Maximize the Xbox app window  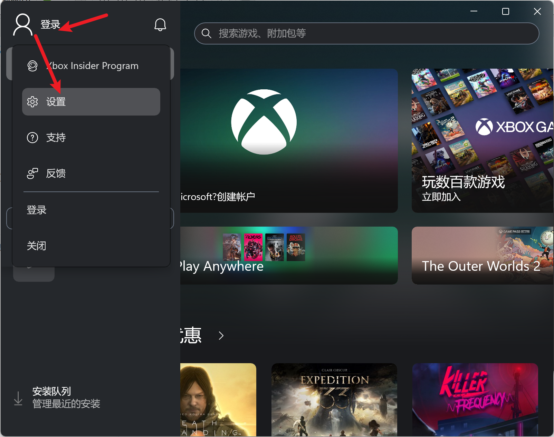point(505,12)
